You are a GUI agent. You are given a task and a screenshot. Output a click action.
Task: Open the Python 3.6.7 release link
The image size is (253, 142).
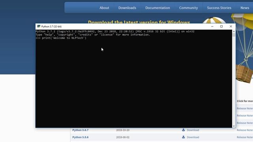[x=80, y=130]
